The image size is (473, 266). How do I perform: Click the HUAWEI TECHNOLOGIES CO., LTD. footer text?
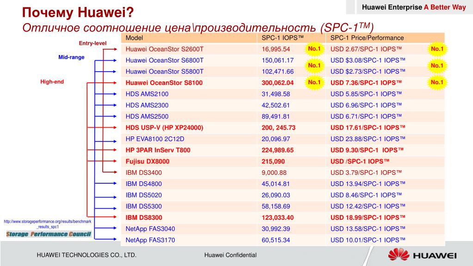(x=86, y=255)
